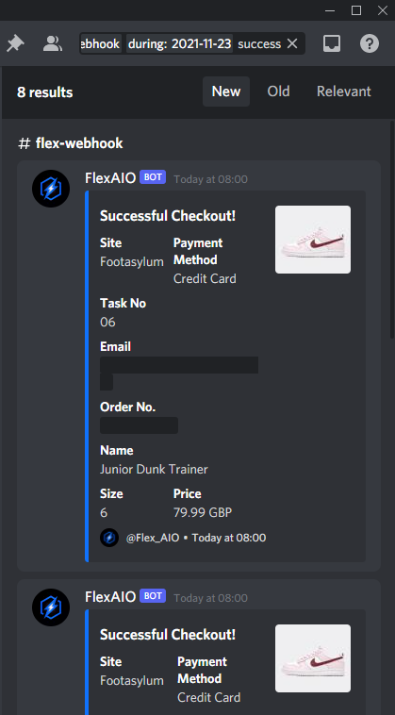
Task: Click the second FlexAIO bot avatar
Action: coord(51,607)
